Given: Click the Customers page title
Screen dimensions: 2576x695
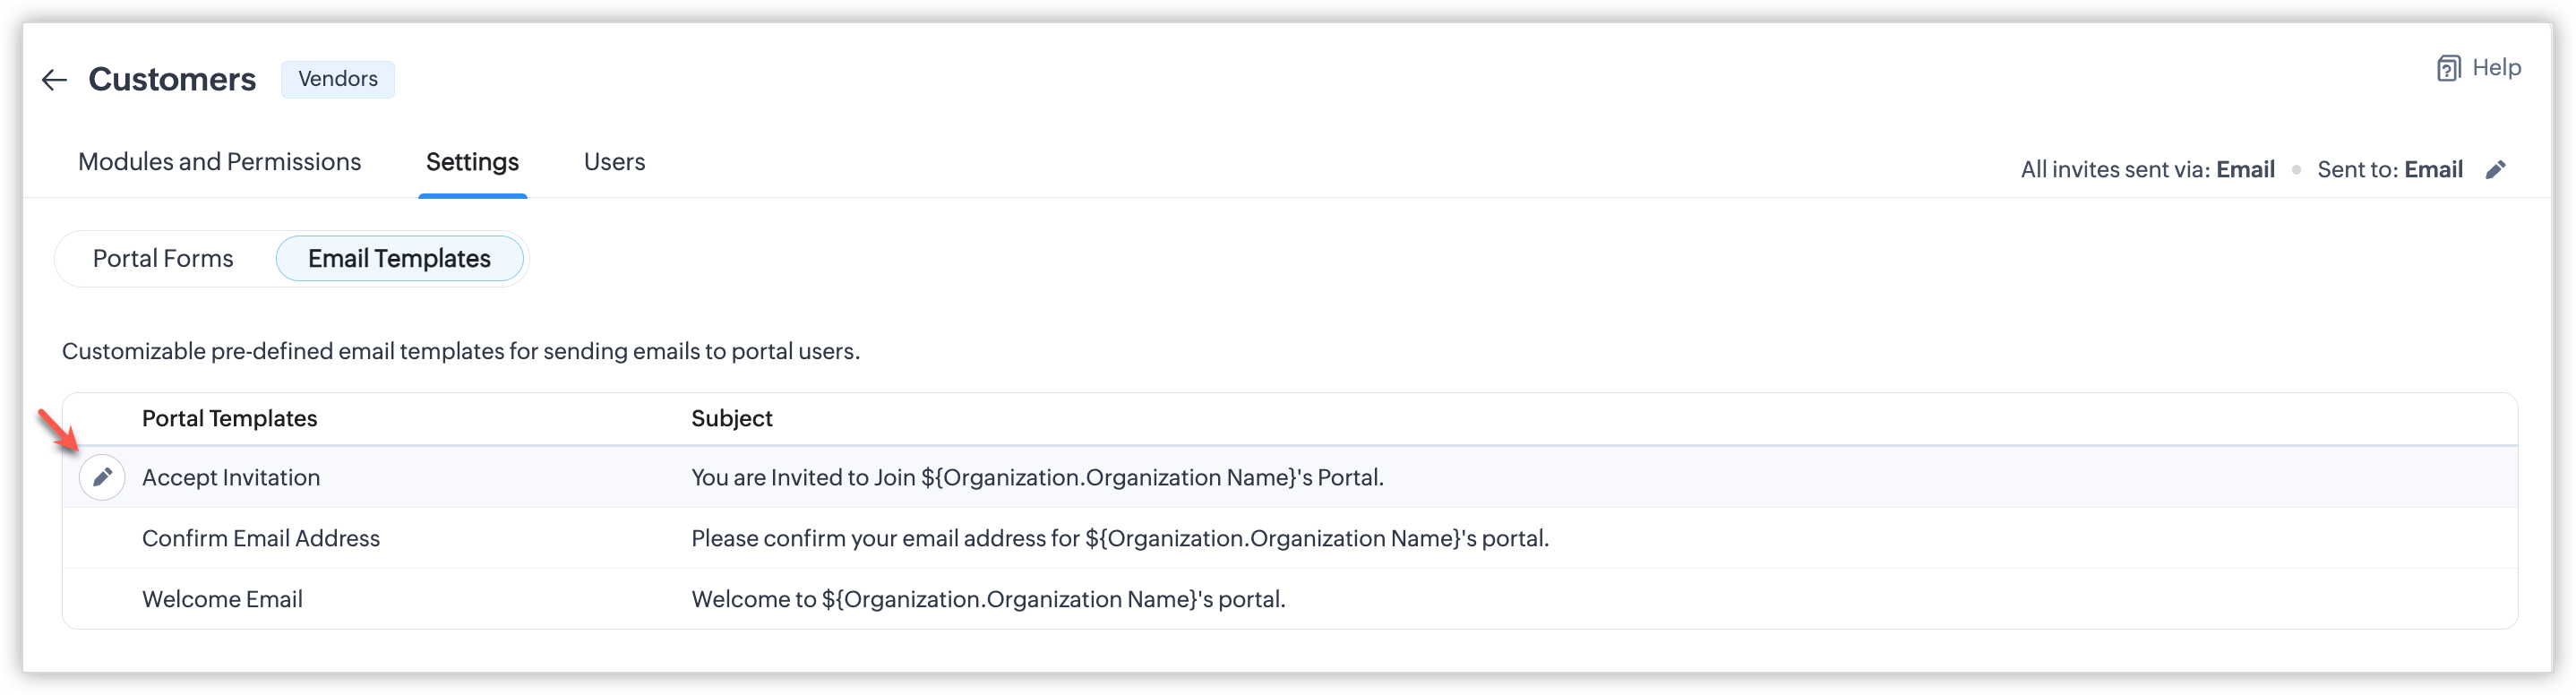Looking at the screenshot, I should [x=172, y=79].
